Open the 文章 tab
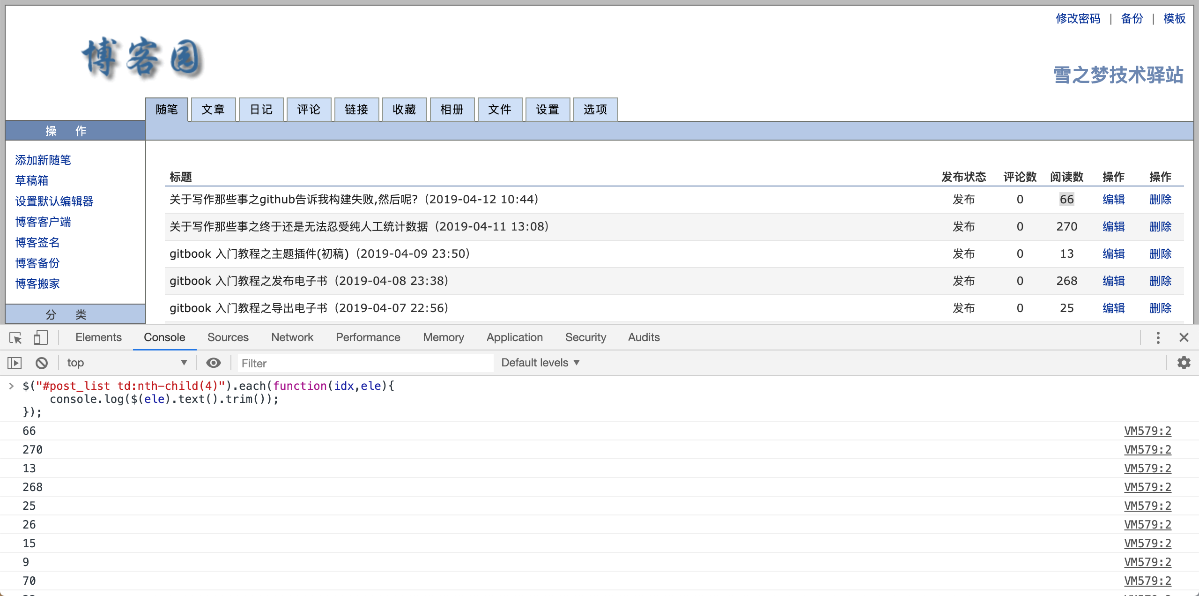 click(213, 110)
